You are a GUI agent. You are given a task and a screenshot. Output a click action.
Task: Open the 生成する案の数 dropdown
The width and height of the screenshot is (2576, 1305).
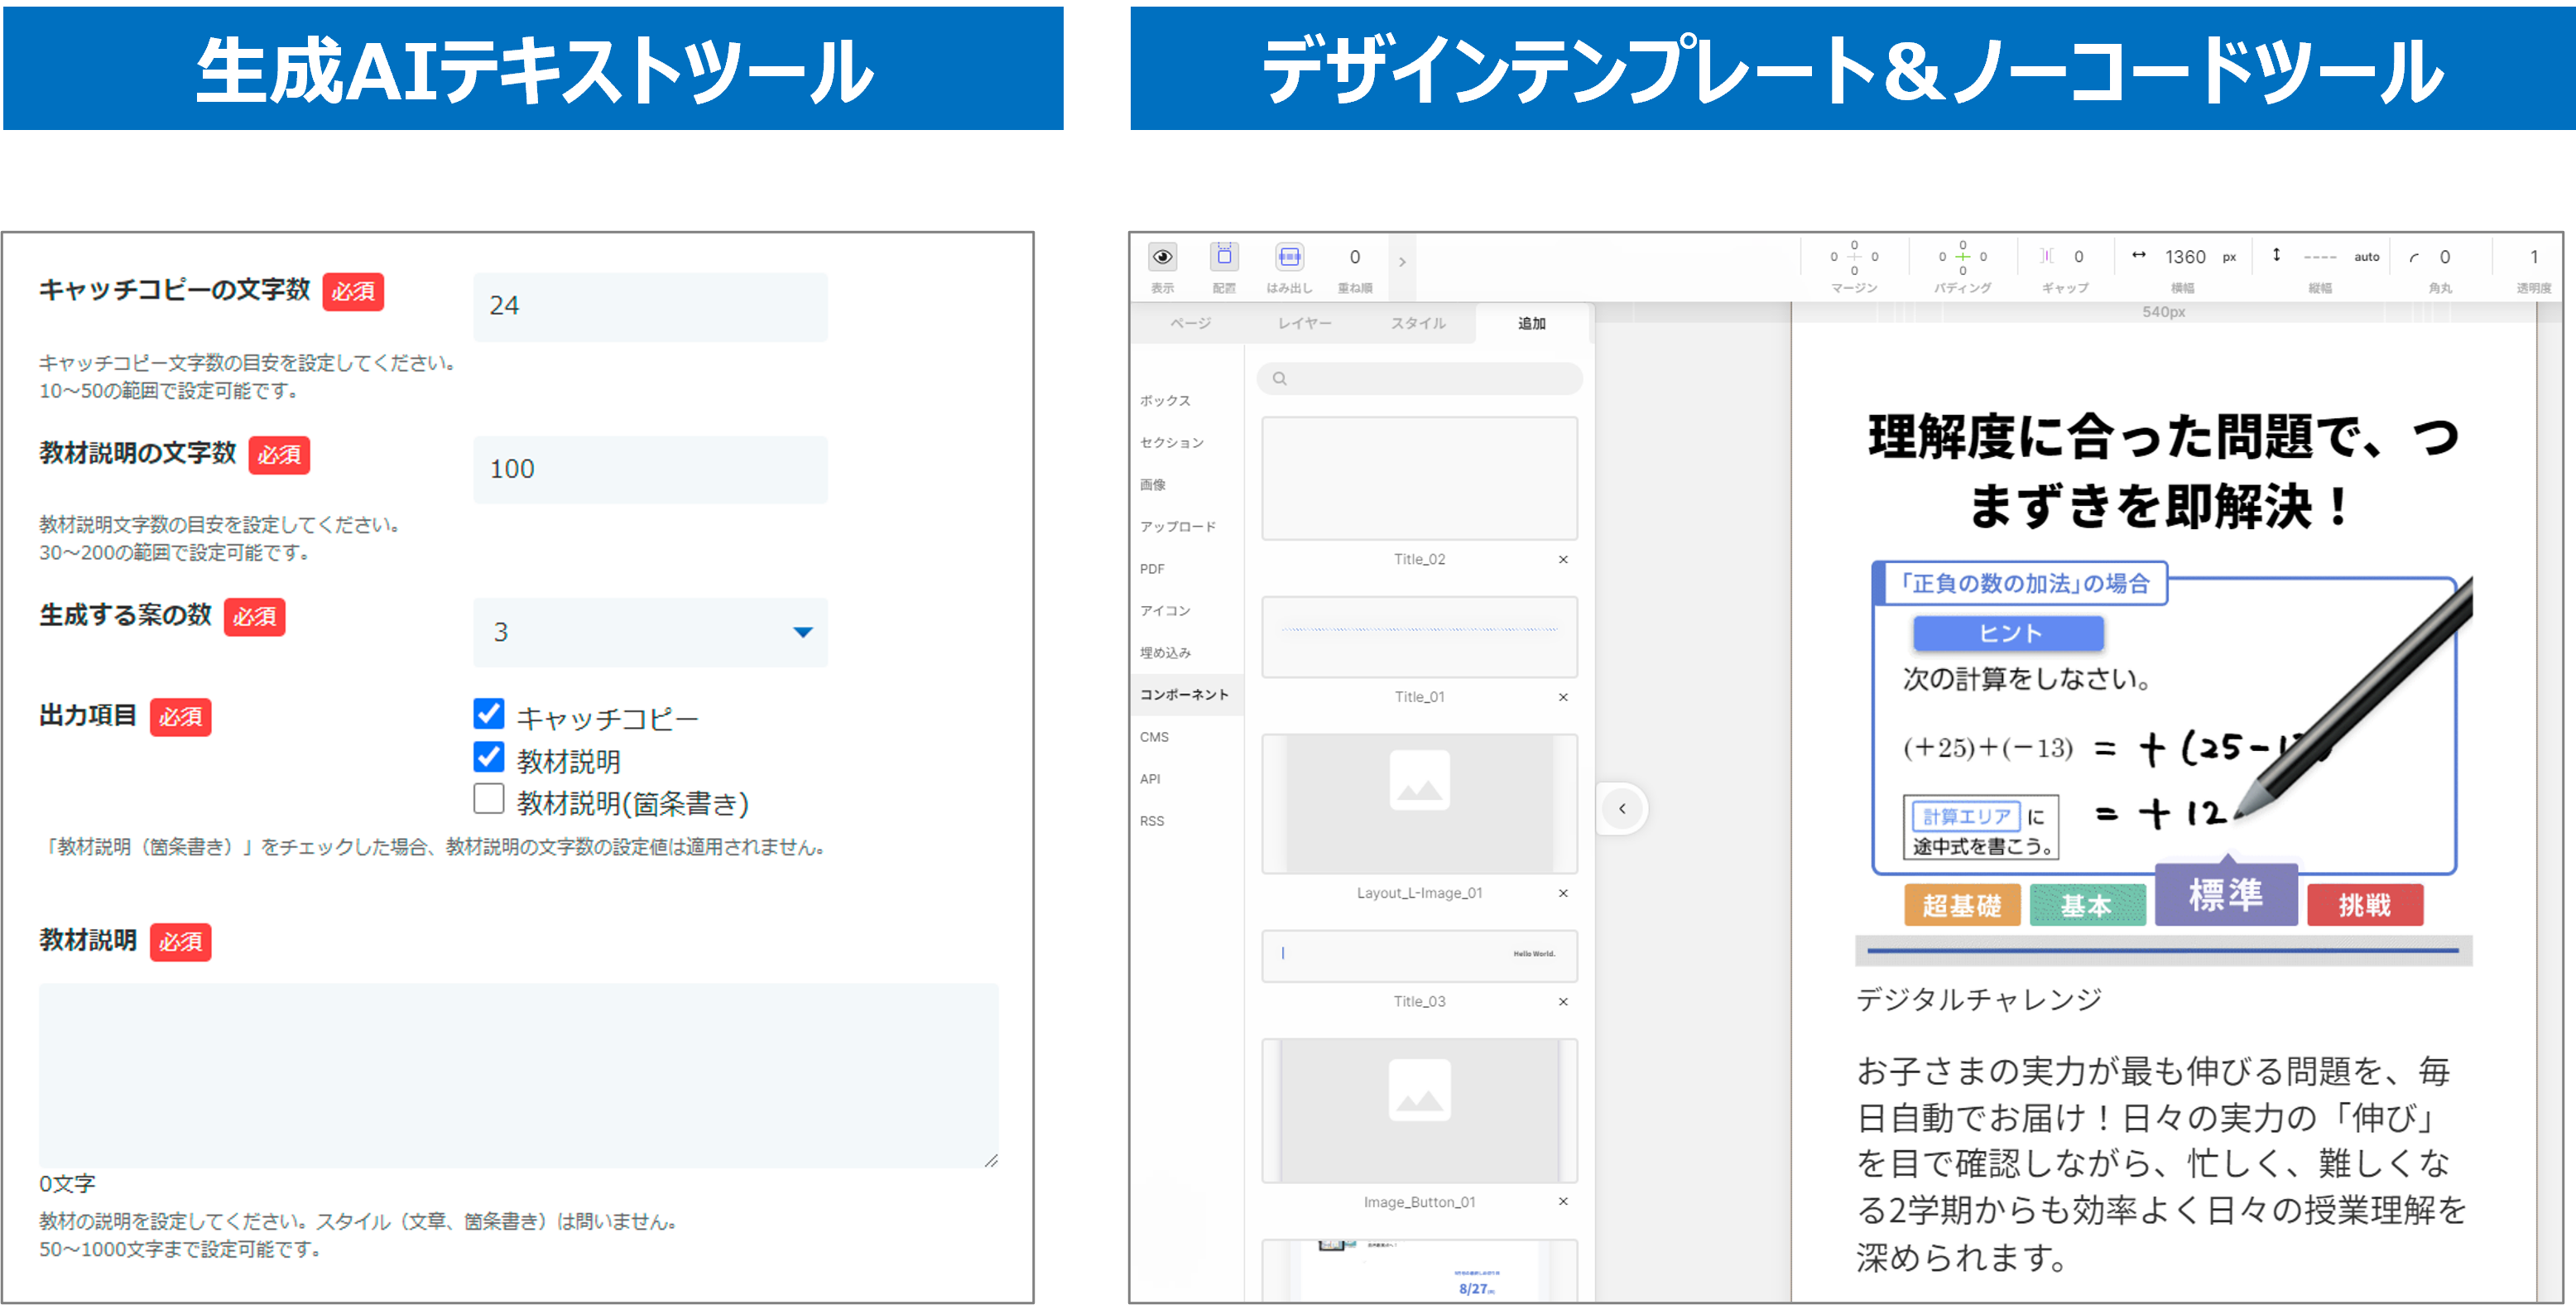pyautogui.click(x=650, y=632)
